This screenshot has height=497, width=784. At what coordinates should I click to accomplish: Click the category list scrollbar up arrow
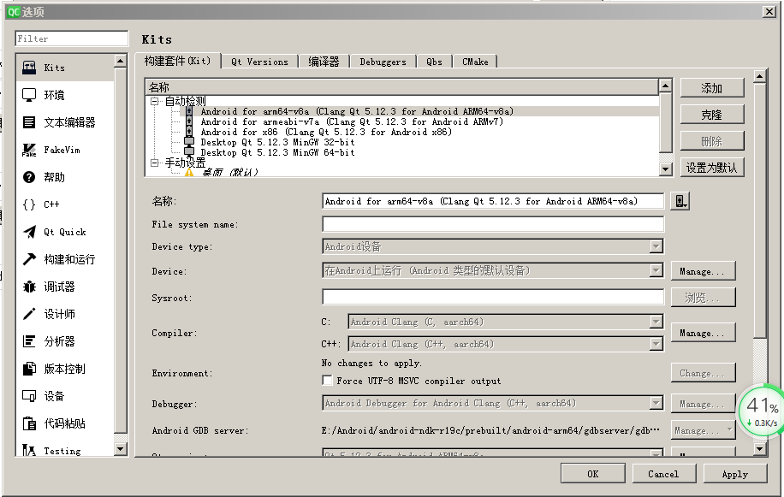click(121, 61)
